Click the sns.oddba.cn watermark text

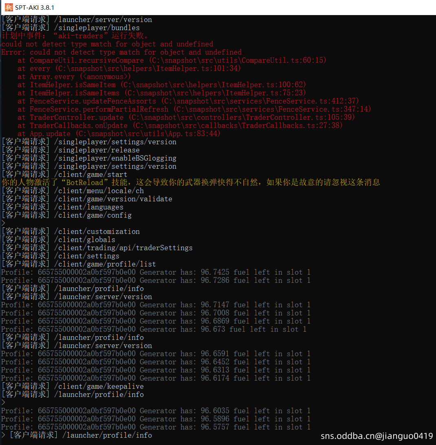377,436
